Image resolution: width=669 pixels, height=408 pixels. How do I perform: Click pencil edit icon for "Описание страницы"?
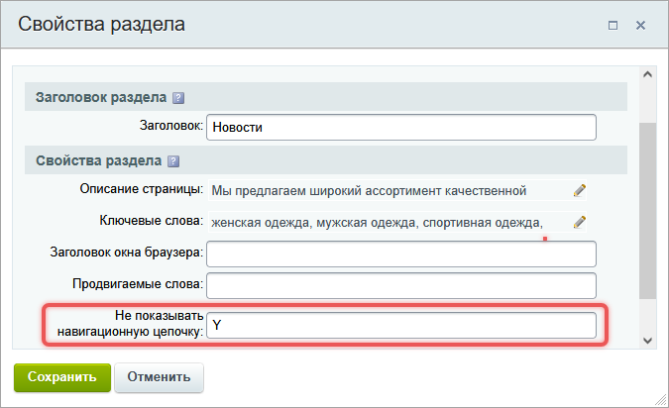580,190
